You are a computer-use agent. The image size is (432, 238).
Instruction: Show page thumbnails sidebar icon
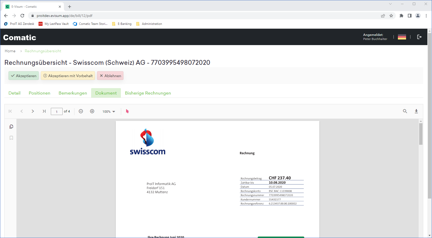tap(11, 127)
